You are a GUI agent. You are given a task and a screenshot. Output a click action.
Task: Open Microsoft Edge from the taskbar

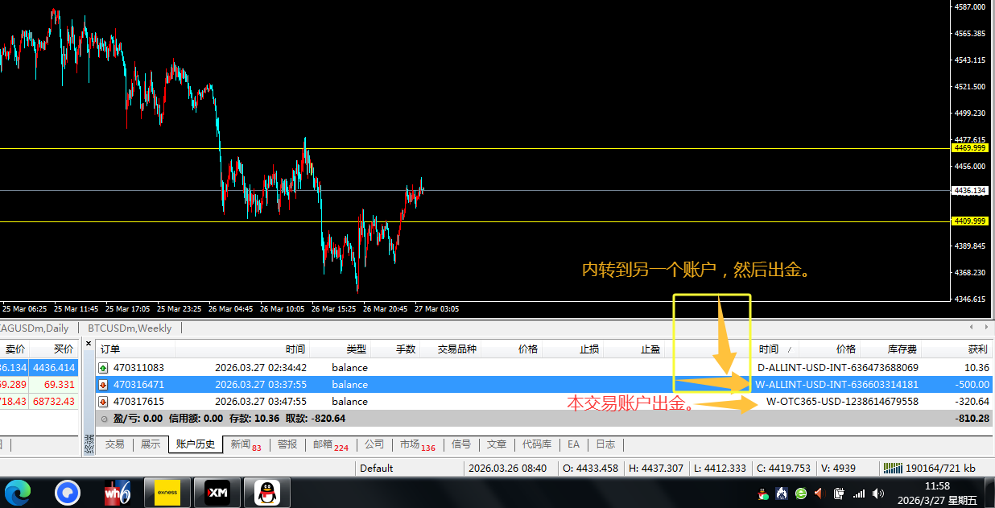(17, 492)
